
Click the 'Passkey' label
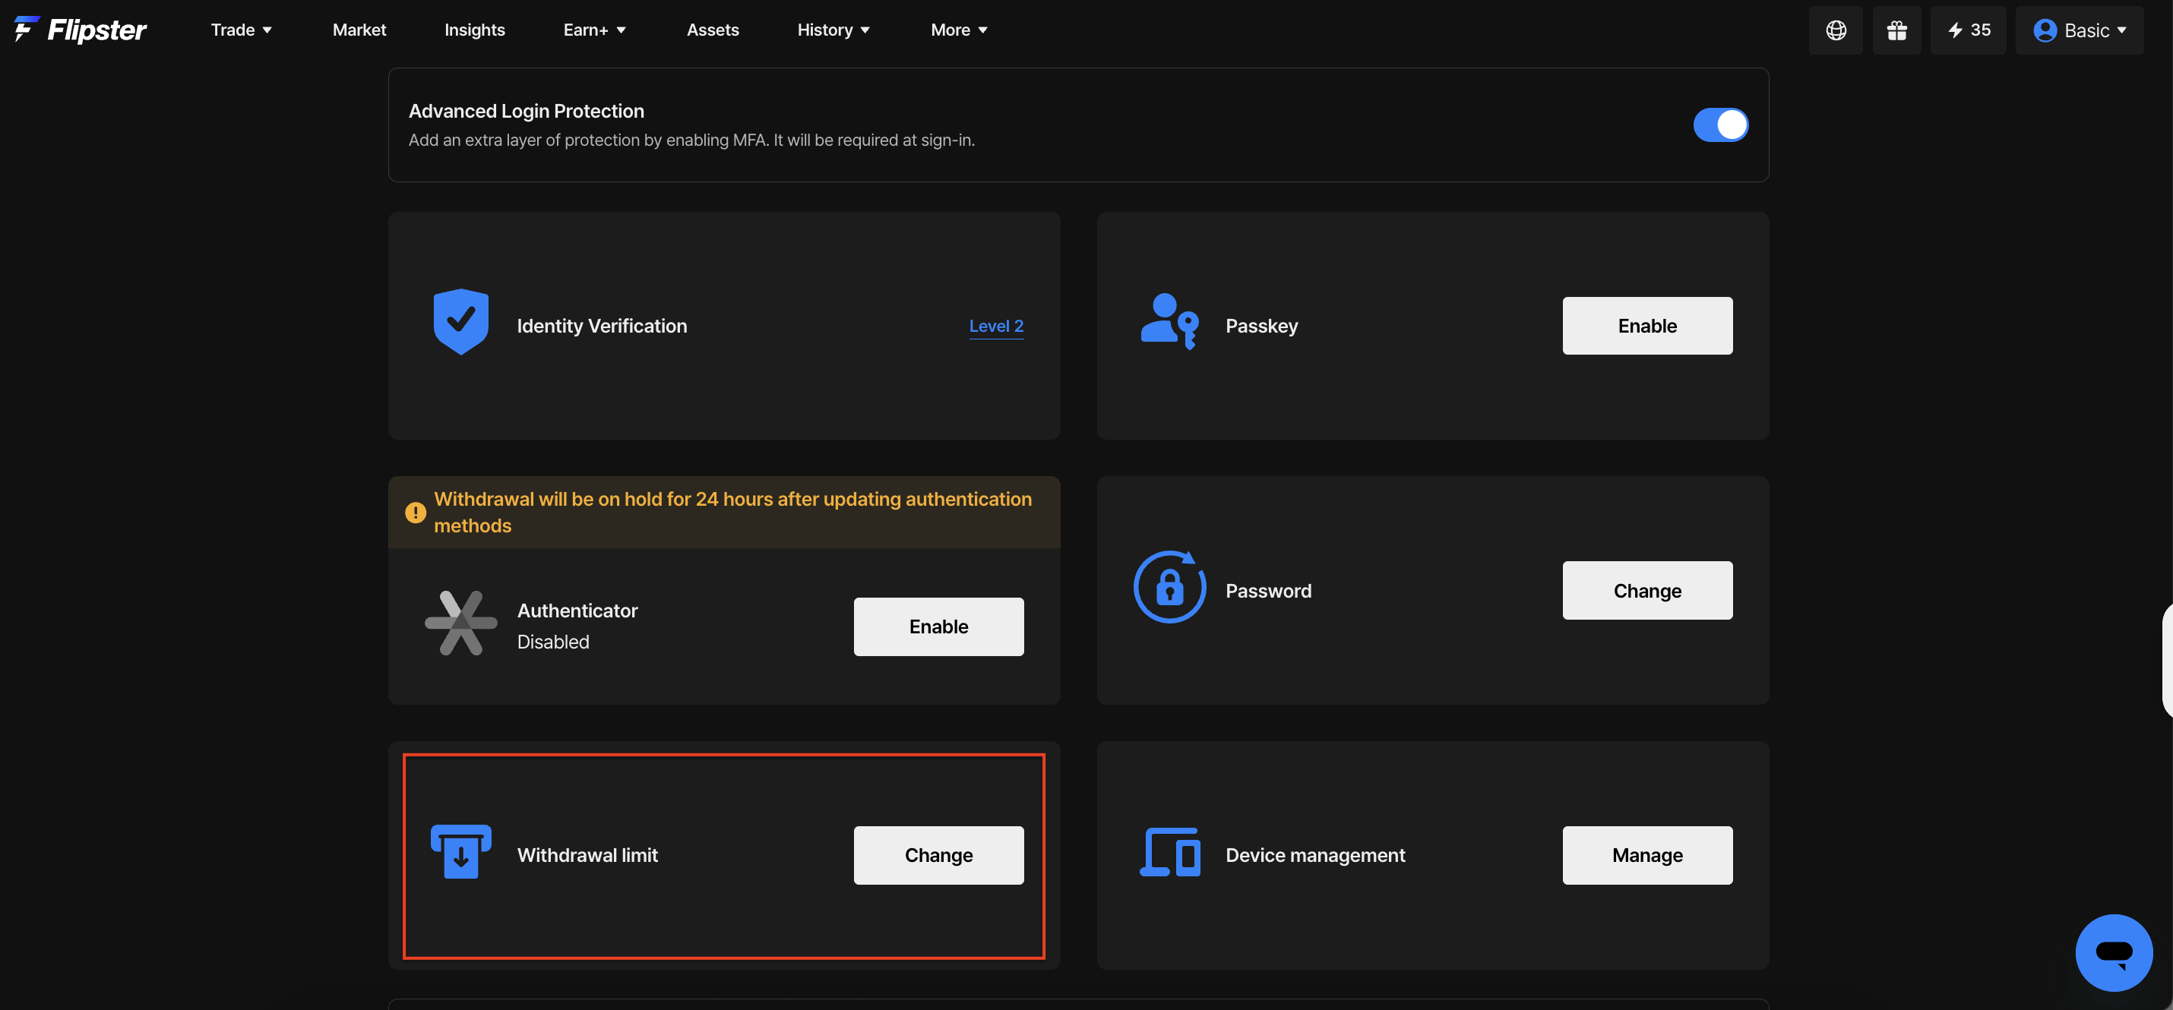coord(1261,326)
